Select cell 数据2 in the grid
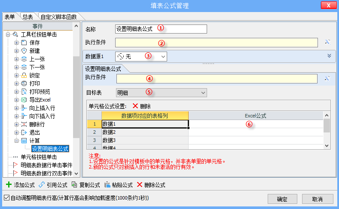 145,132
